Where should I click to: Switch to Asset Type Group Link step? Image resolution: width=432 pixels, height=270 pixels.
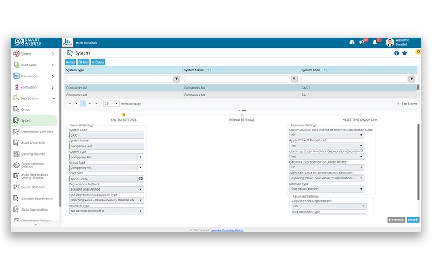pyautogui.click(x=360, y=119)
